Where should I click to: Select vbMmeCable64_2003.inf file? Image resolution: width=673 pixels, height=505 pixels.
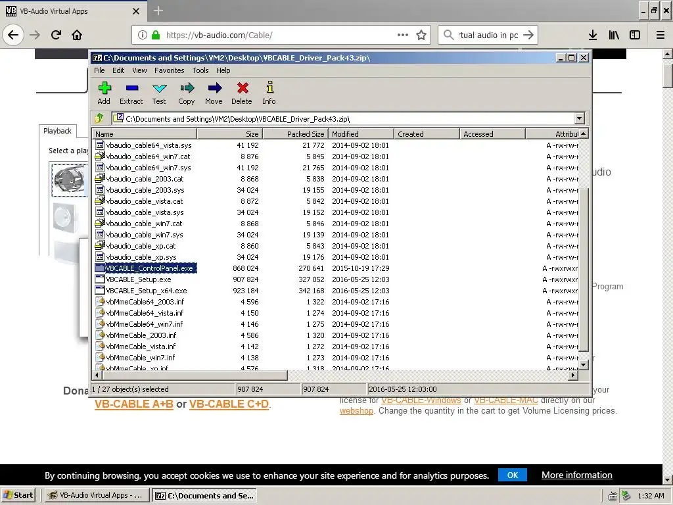point(145,302)
